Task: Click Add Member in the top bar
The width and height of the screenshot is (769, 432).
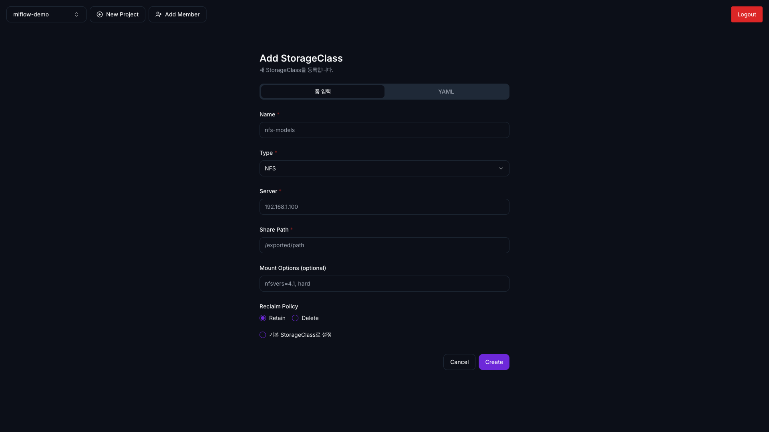Action: [x=177, y=14]
